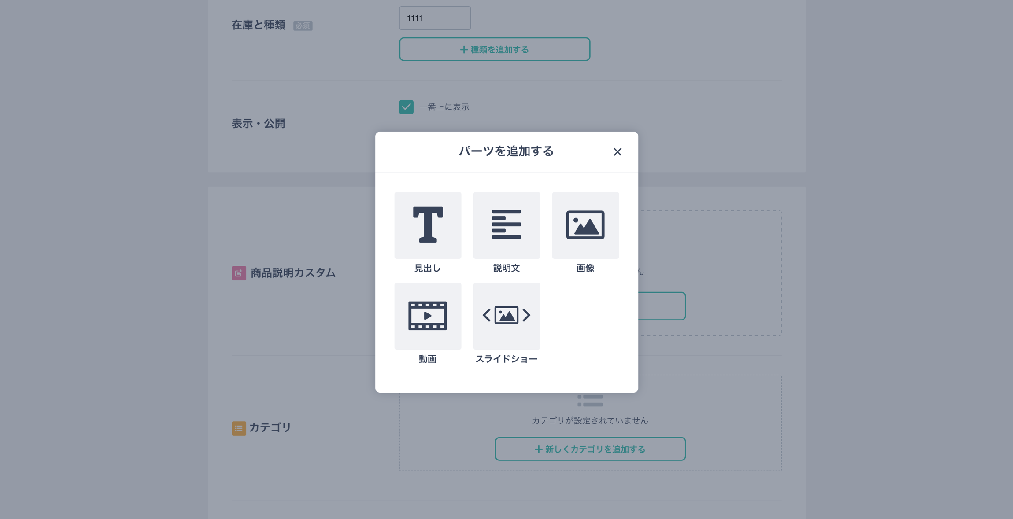Uncheck the 一番上に表示 checkbox
Image resolution: width=1013 pixels, height=519 pixels.
click(x=406, y=107)
